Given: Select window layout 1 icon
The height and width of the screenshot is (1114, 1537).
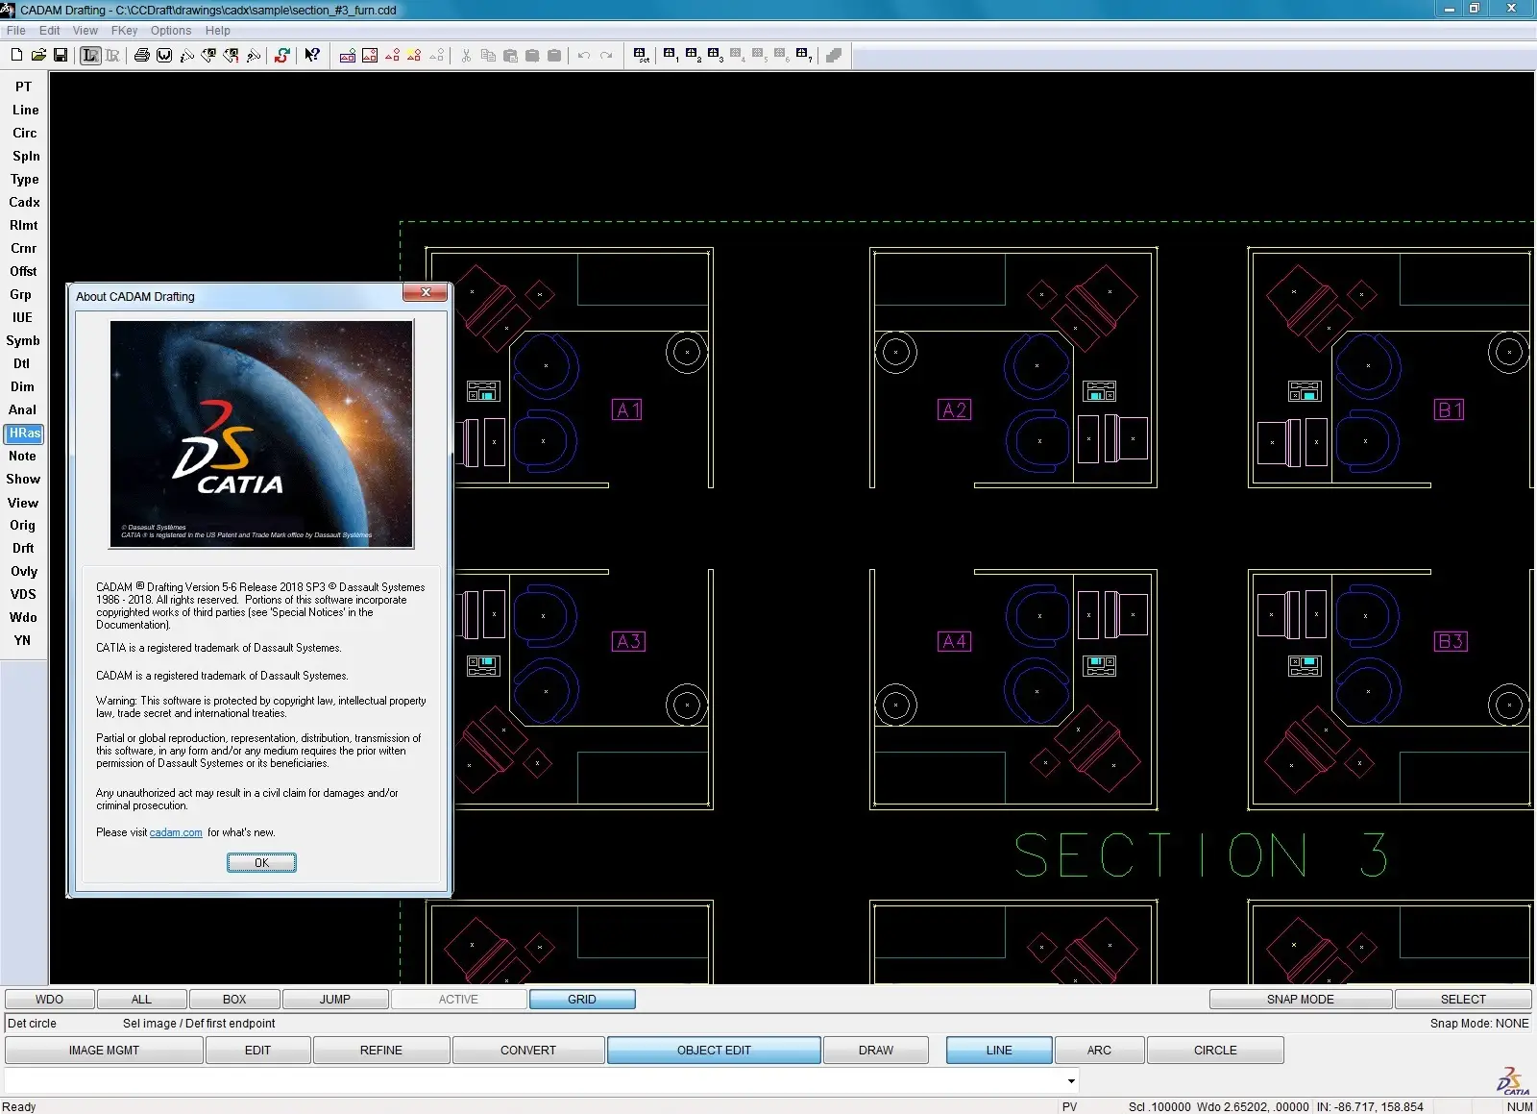Looking at the screenshot, I should pyautogui.click(x=671, y=55).
